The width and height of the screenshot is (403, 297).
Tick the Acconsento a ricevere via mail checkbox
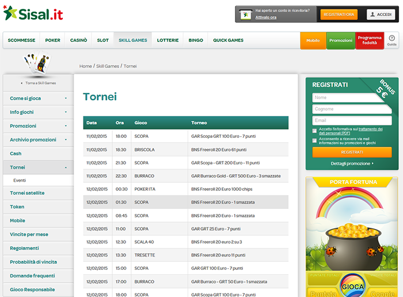coord(314,141)
